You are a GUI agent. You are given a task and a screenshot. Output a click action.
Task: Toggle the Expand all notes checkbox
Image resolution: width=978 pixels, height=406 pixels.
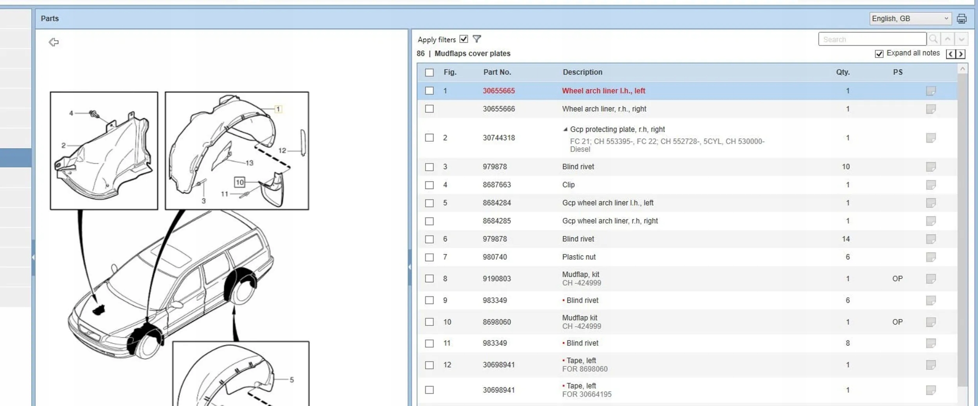coord(879,54)
